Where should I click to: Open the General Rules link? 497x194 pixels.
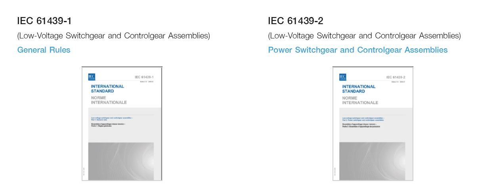pyautogui.click(x=44, y=50)
